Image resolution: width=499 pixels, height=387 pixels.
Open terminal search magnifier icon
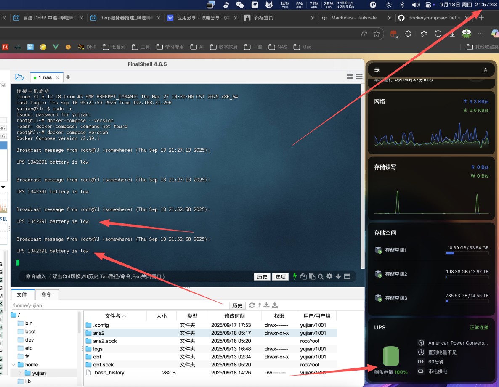tap(321, 276)
